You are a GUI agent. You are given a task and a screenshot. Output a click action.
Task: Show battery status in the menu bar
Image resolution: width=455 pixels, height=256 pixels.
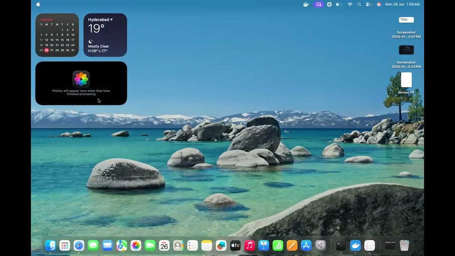[x=339, y=4]
